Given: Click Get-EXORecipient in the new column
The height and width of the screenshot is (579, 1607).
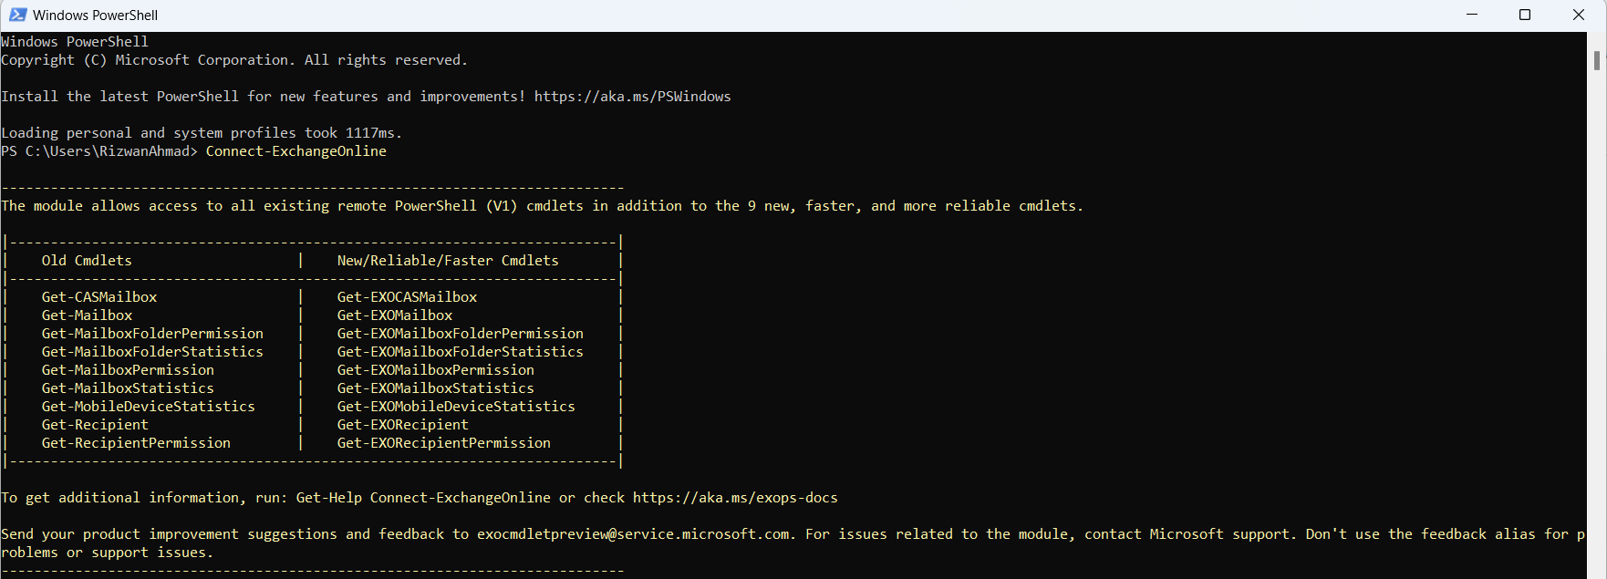Looking at the screenshot, I should (403, 425).
